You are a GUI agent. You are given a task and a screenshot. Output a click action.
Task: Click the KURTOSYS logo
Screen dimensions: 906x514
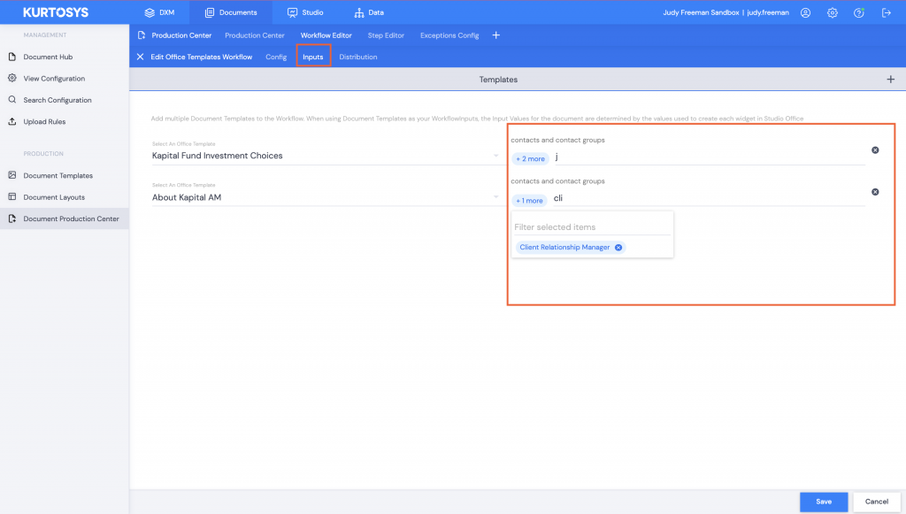pyautogui.click(x=56, y=12)
